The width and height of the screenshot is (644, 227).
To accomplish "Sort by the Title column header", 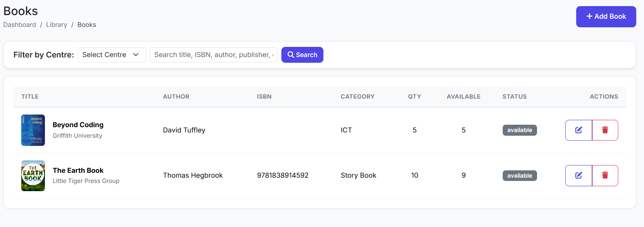I will click(x=30, y=97).
